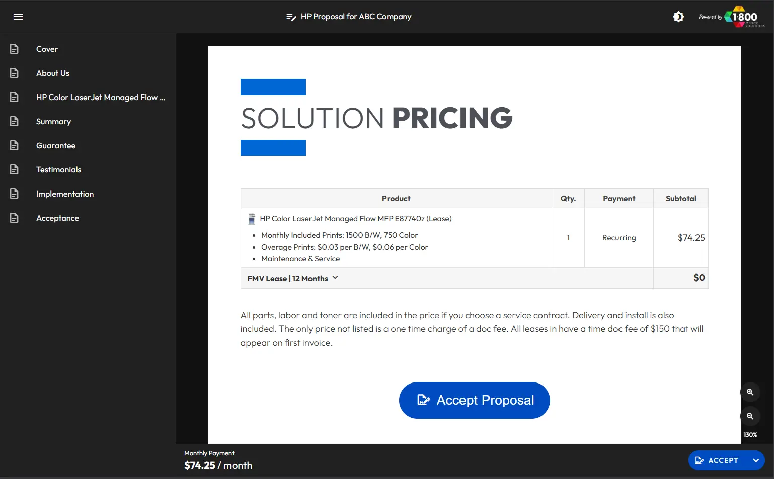
Task: Go to the Cover section
Action: click(47, 49)
